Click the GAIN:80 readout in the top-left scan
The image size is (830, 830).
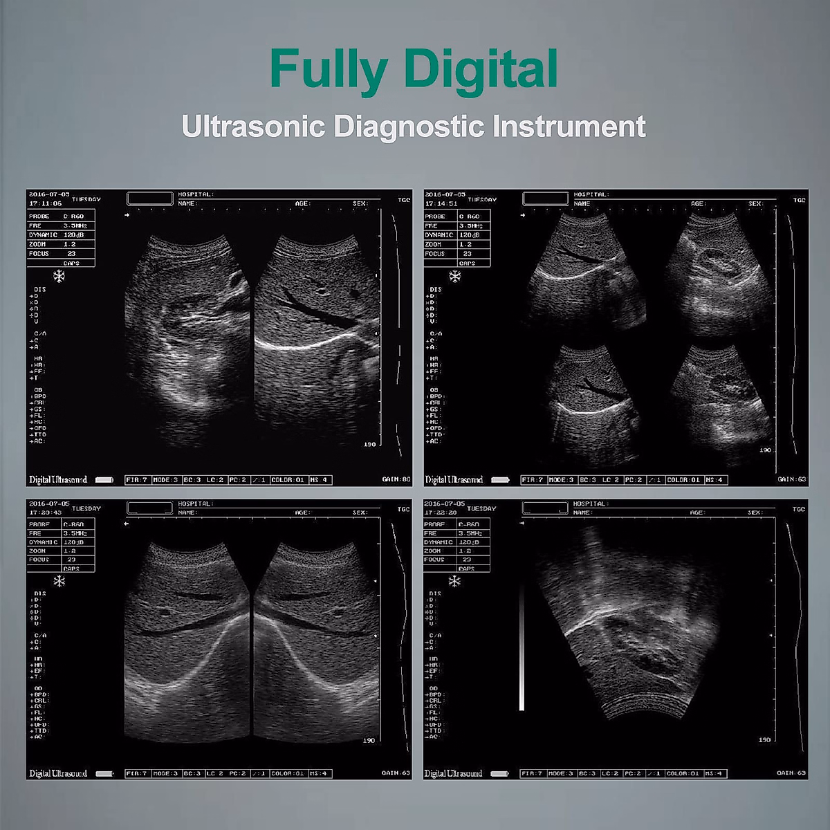click(396, 479)
